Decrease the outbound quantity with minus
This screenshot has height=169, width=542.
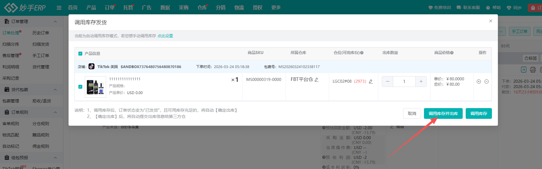tap(388, 82)
